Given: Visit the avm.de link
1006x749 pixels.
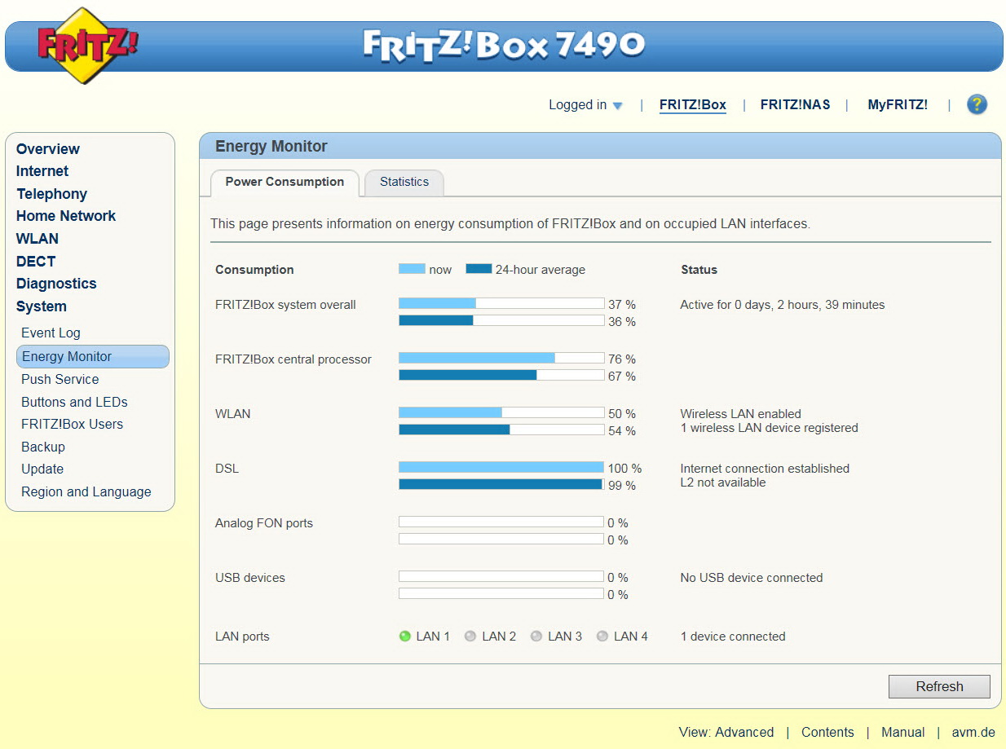Looking at the screenshot, I should [973, 732].
